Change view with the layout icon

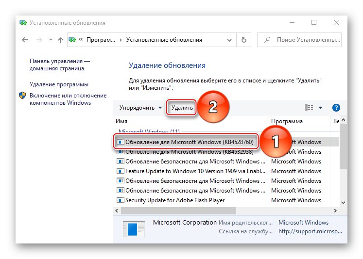pyautogui.click(x=309, y=108)
